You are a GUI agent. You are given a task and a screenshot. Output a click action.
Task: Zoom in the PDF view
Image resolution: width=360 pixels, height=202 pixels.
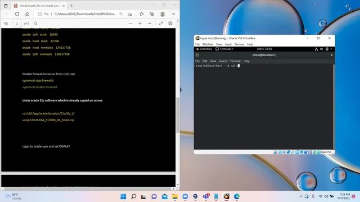(x=140, y=24)
